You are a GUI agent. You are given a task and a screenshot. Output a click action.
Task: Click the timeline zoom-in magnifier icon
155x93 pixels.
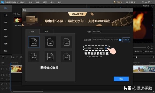tap(153, 57)
